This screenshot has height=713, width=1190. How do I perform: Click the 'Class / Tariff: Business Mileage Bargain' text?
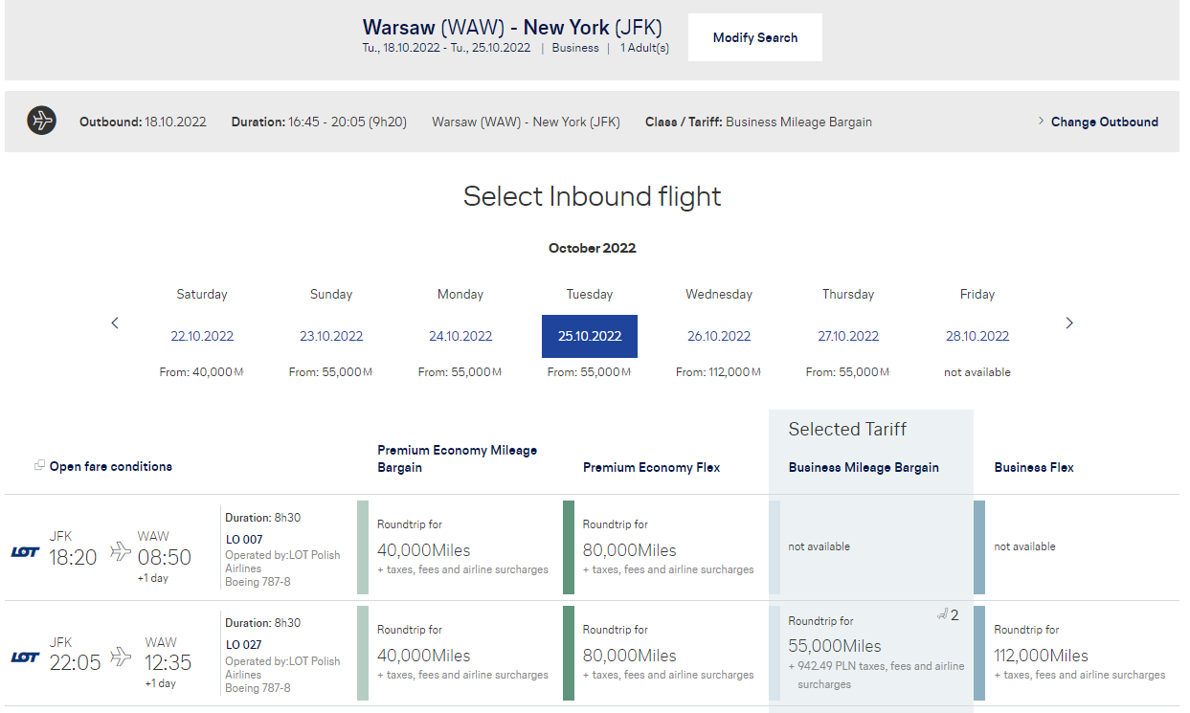point(758,122)
